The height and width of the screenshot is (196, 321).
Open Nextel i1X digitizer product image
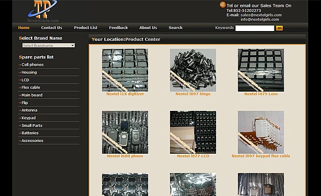tap(125, 70)
